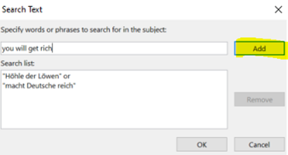The width and height of the screenshot is (288, 155).
Task: Select "Höhle der Löwen" in search list
Action: point(31,76)
